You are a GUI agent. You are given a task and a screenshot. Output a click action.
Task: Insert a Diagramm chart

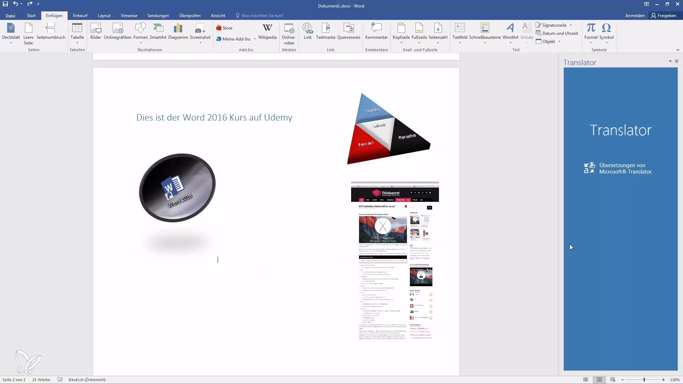178,31
